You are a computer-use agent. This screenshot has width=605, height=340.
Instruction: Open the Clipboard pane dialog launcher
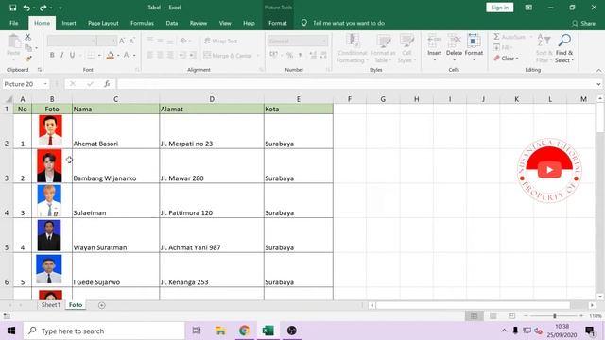click(x=40, y=70)
